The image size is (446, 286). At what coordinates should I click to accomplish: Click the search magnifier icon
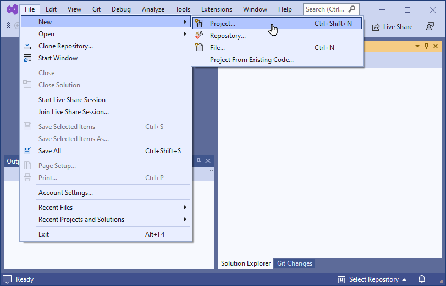[x=352, y=9]
